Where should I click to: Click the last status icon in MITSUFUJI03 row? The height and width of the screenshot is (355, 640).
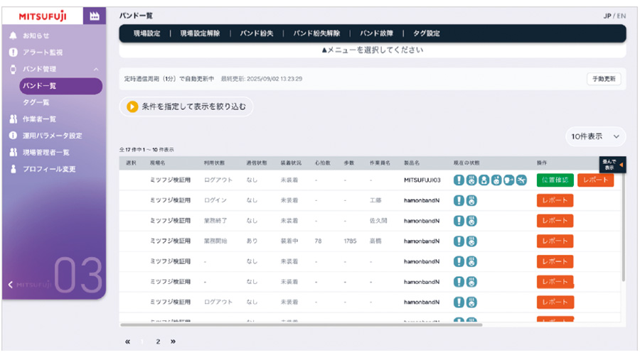tap(521, 180)
